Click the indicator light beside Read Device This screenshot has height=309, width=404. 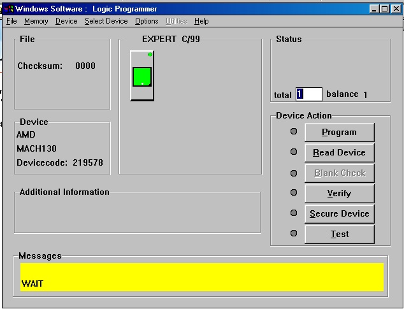click(x=294, y=152)
